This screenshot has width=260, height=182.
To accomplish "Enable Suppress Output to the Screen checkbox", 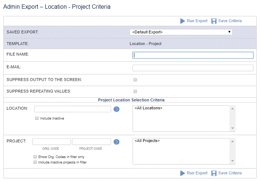I will 135,80.
